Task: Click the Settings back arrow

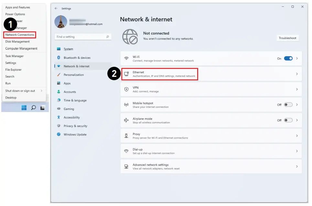Action: click(x=56, y=8)
